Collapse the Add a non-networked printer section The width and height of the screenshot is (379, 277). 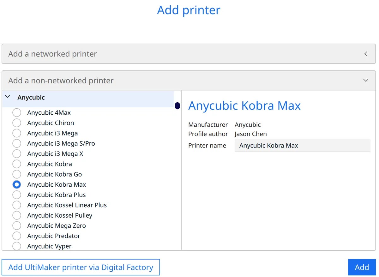[x=189, y=80]
